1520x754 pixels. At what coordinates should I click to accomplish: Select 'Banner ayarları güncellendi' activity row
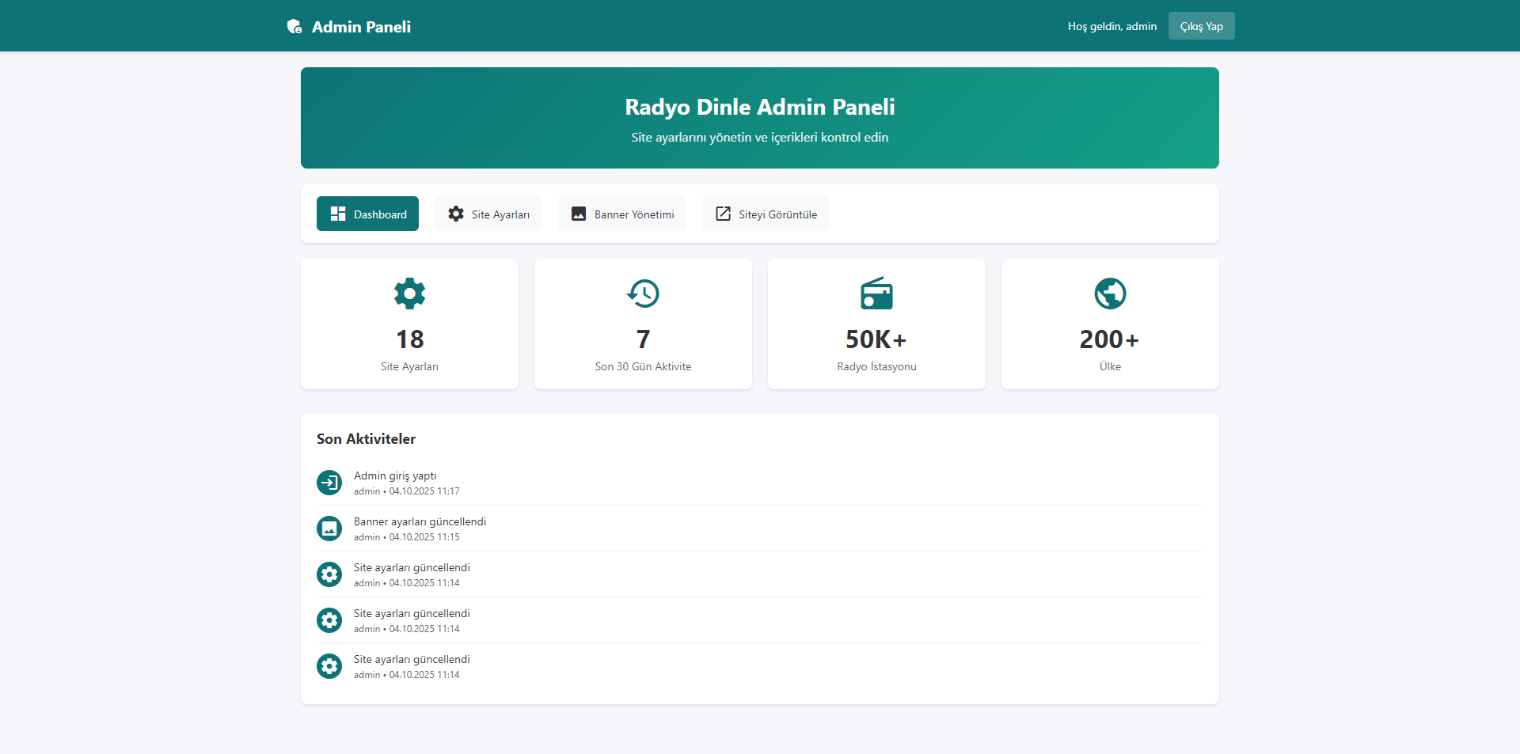760,529
